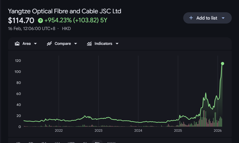239x143 pixels.
Task: Expand the Indicators dropdown arrow
Action: 117,44
